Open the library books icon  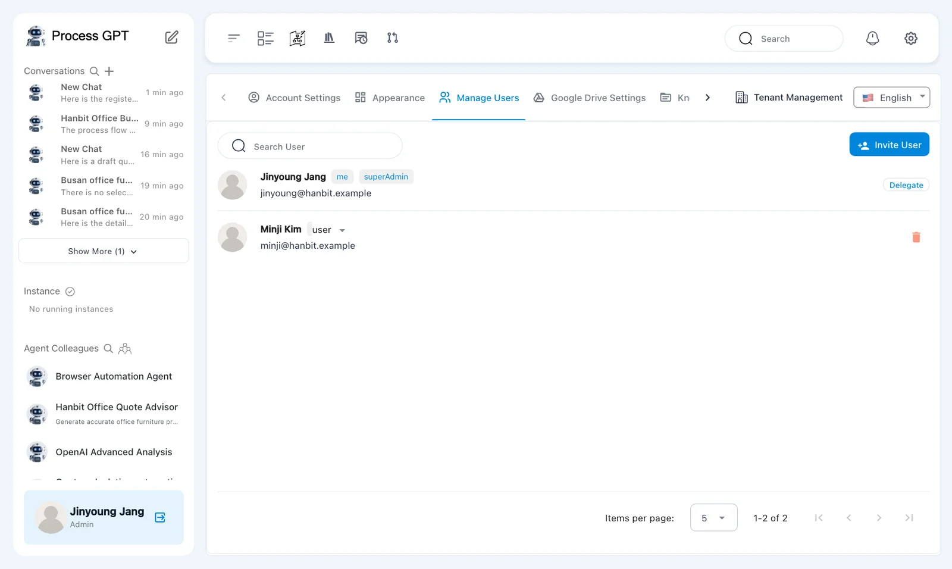329,38
